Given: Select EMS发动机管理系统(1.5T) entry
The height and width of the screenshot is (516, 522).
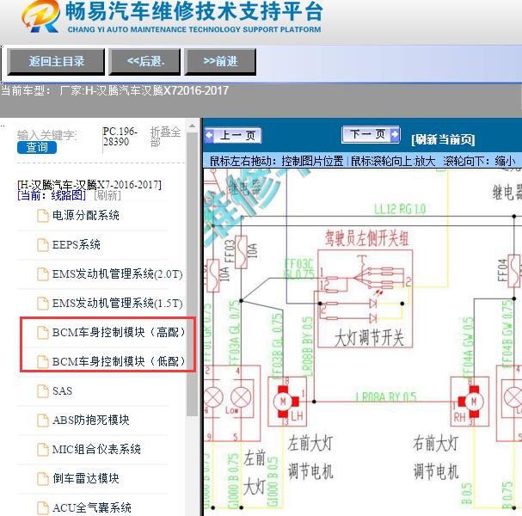Looking at the screenshot, I should click(x=118, y=304).
